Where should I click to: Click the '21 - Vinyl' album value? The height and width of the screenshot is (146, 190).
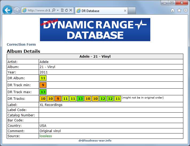tap(47, 67)
